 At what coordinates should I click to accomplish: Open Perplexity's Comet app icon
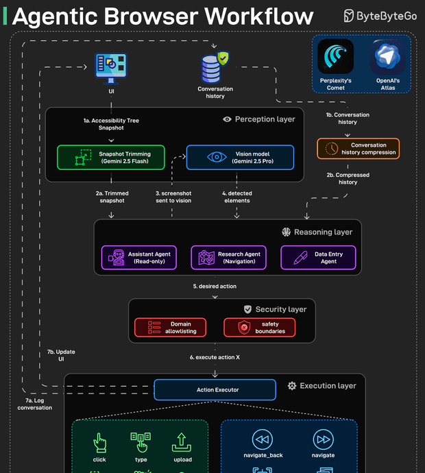335,56
